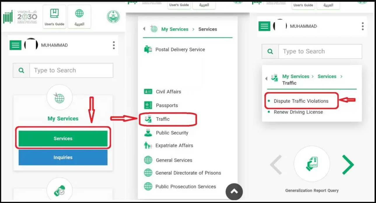This screenshot has height=203, width=376.
Task: Click the My Services heading text
Action: point(63,119)
